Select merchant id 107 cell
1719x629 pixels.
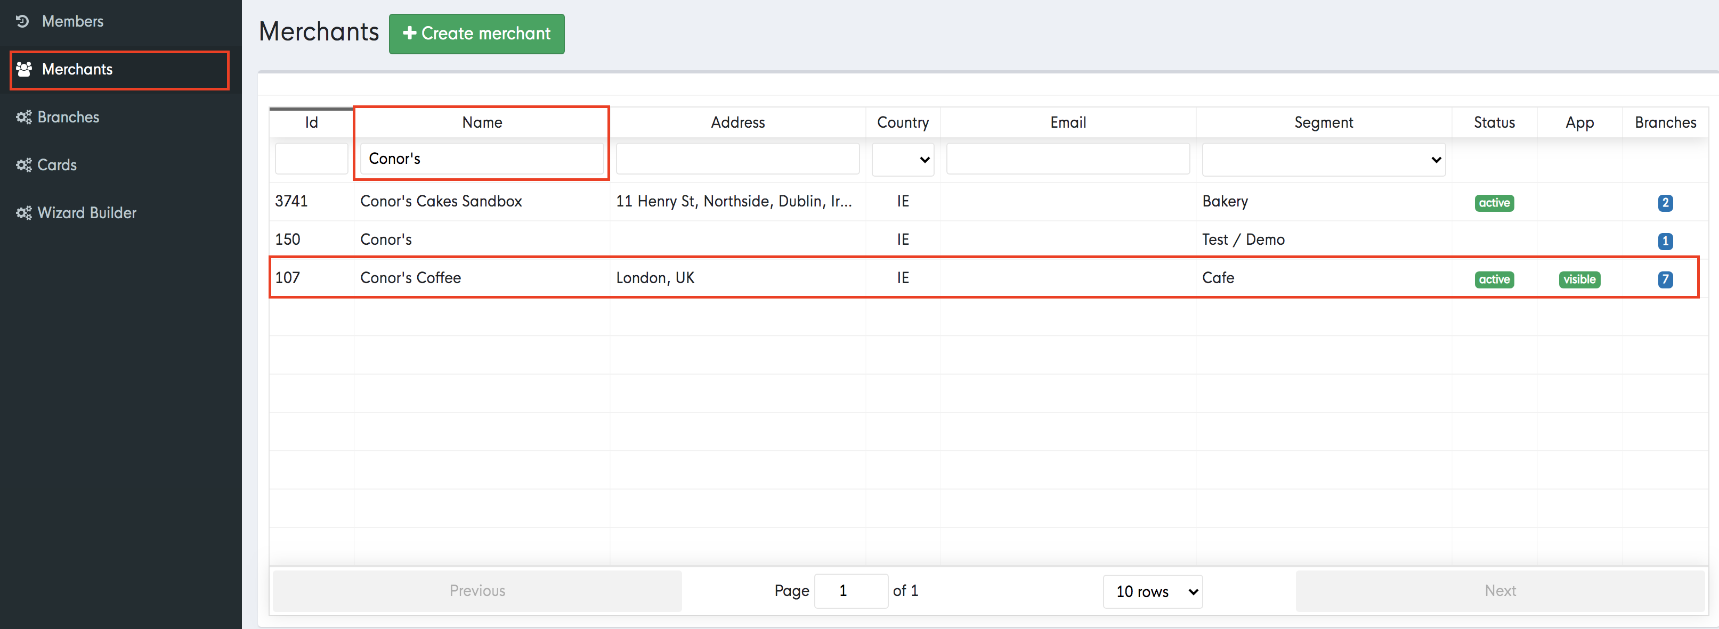click(x=288, y=278)
